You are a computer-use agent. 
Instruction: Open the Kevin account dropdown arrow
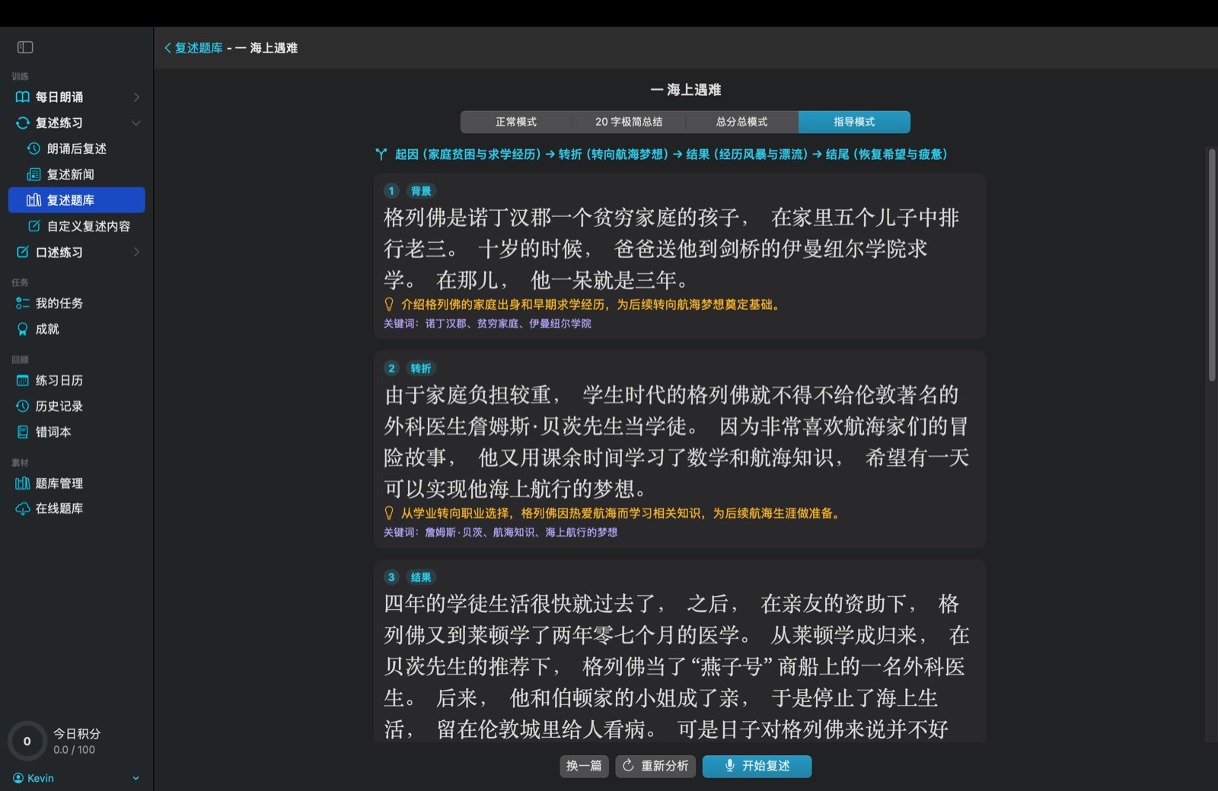click(136, 778)
